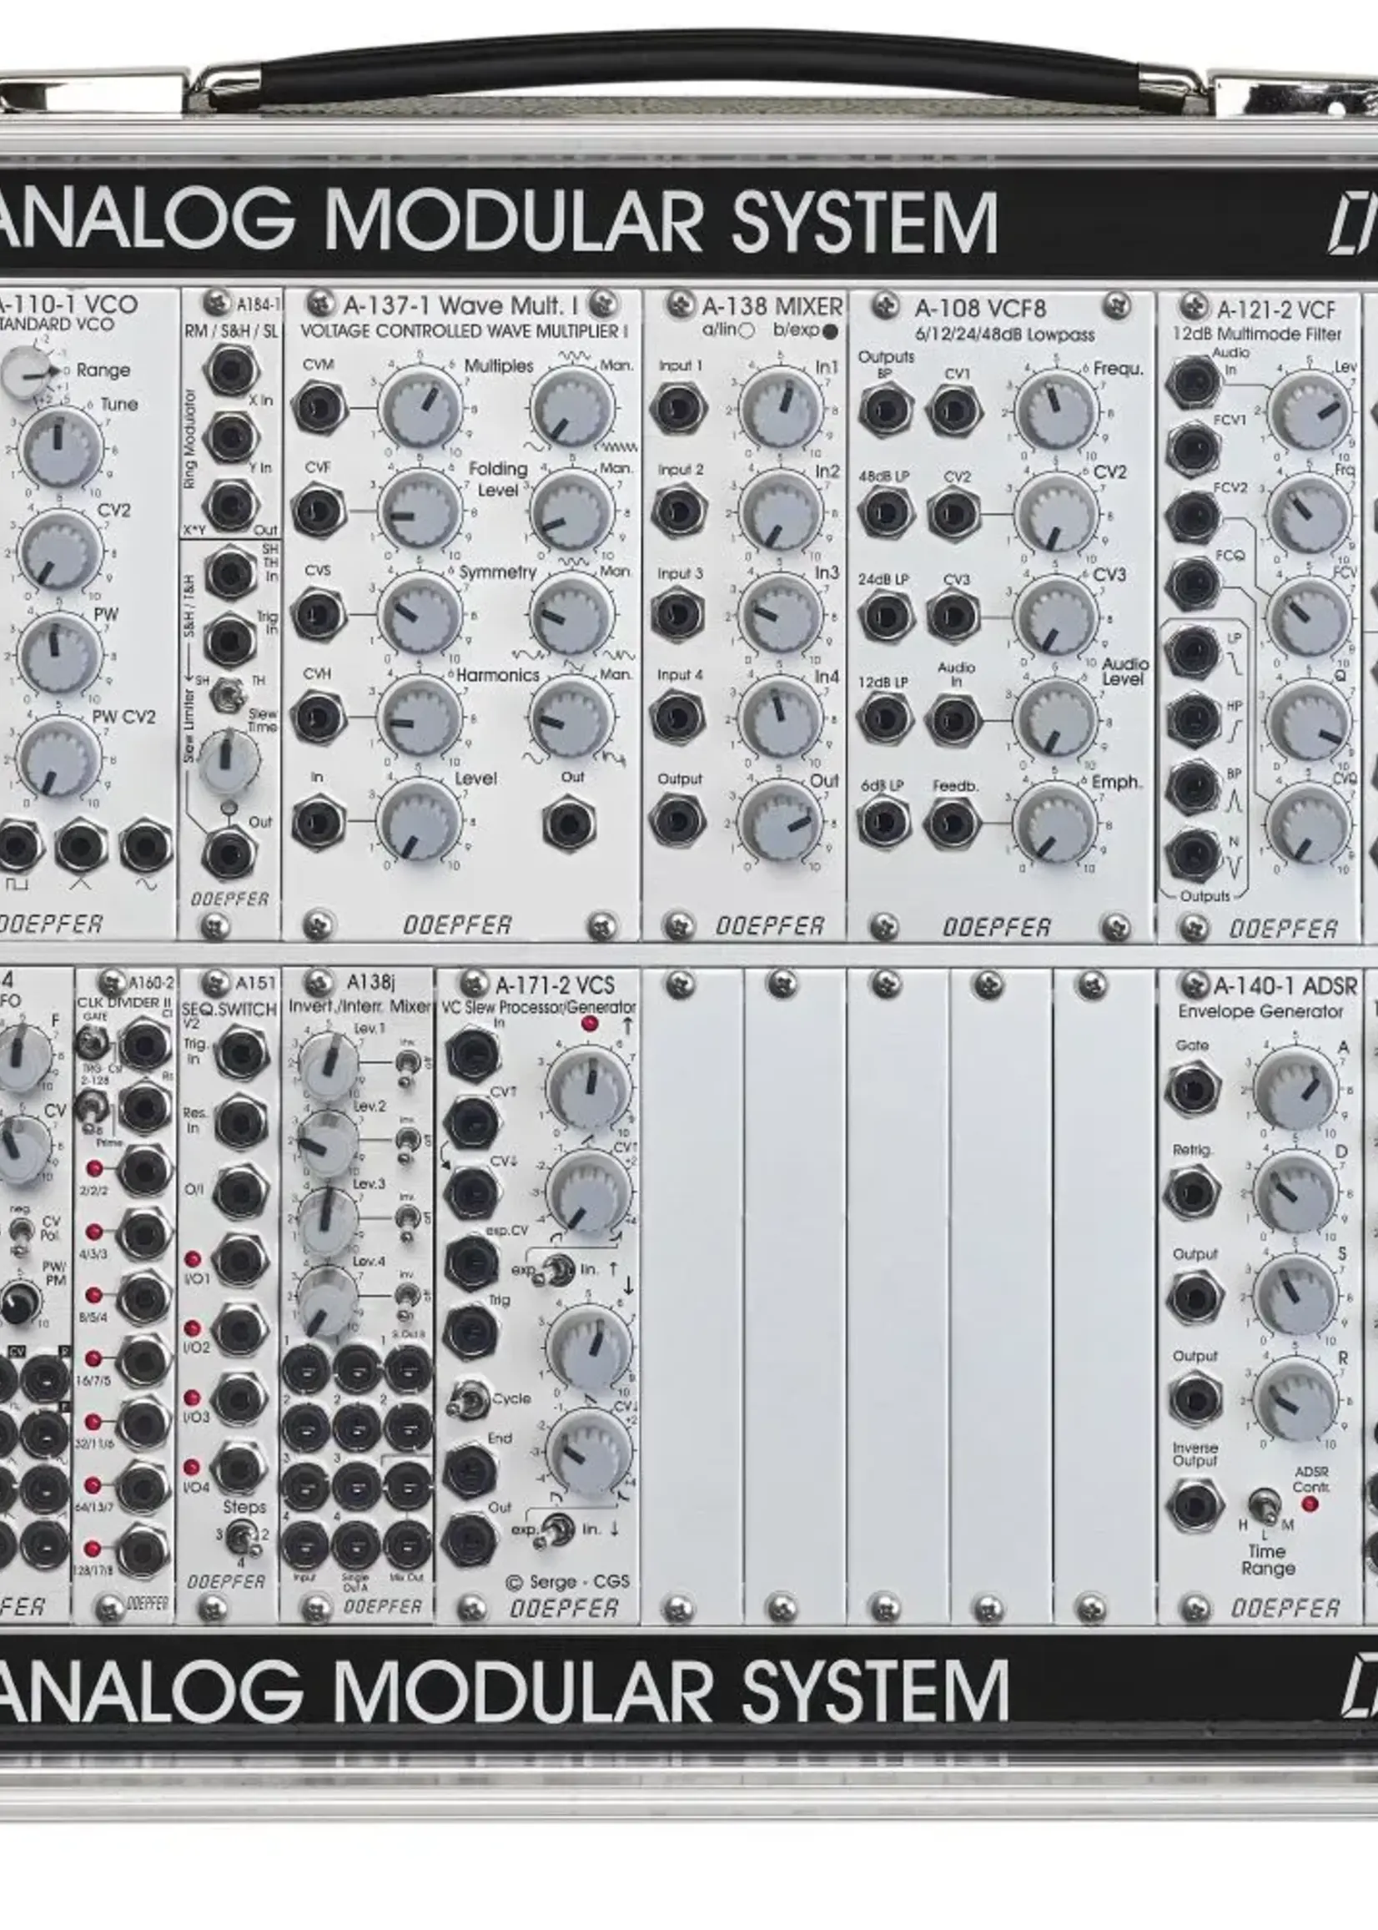Click the Audio In jack on A-121-2 VCF
Screen dimensions: 1378x1930
click(1194, 382)
